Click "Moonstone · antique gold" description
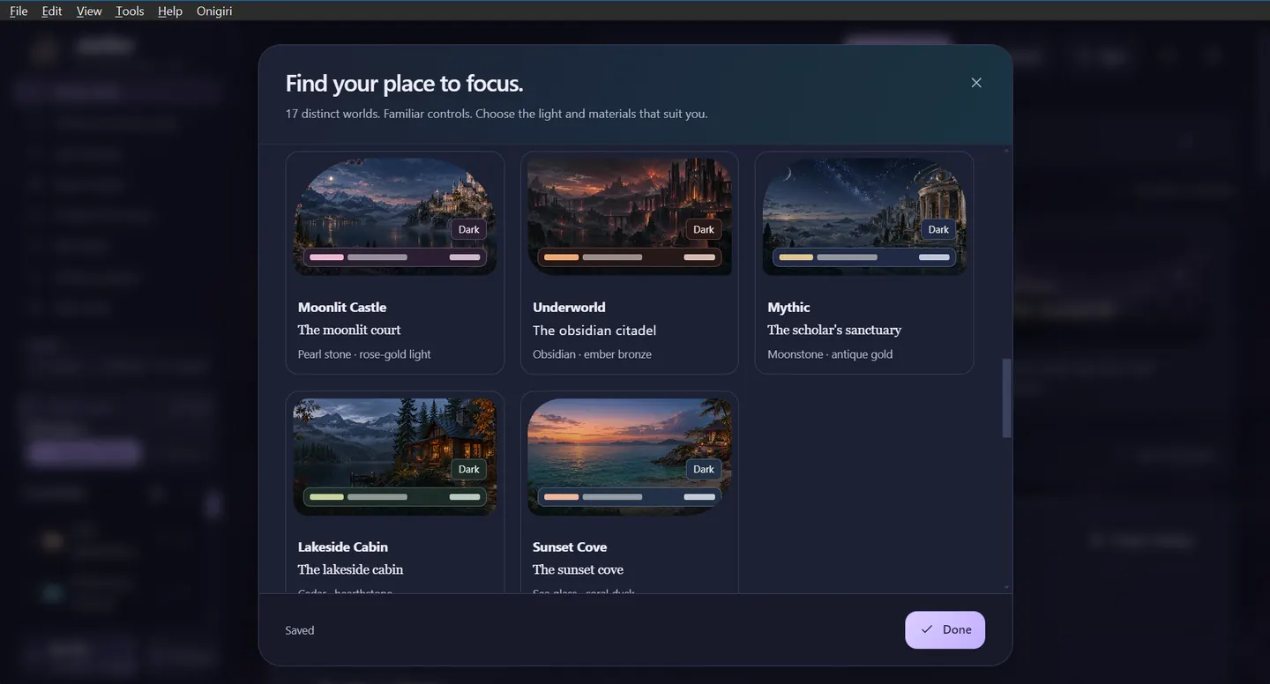This screenshot has width=1270, height=684. click(830, 354)
